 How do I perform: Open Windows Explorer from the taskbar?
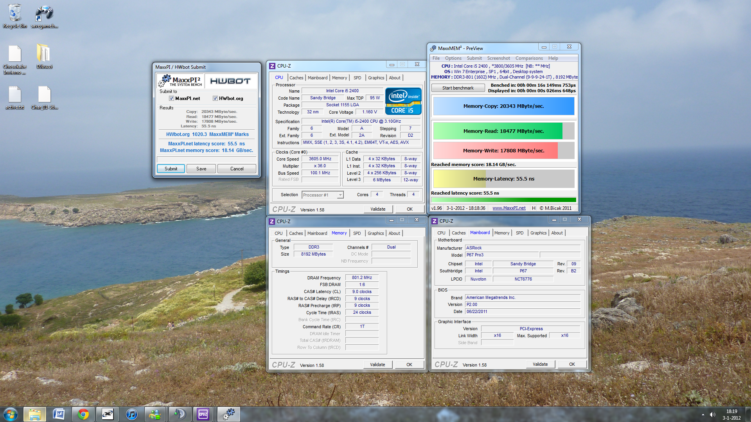tap(35, 414)
